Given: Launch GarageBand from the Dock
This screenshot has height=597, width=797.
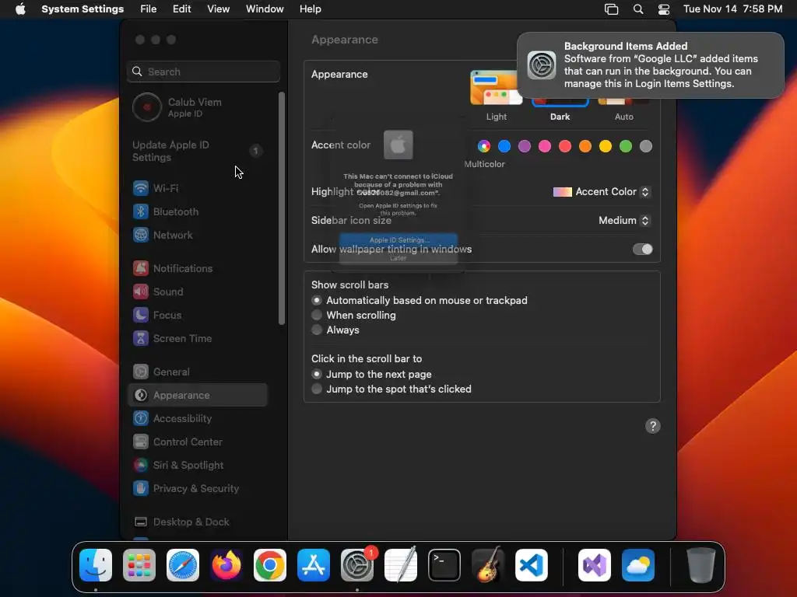Looking at the screenshot, I should [488, 565].
